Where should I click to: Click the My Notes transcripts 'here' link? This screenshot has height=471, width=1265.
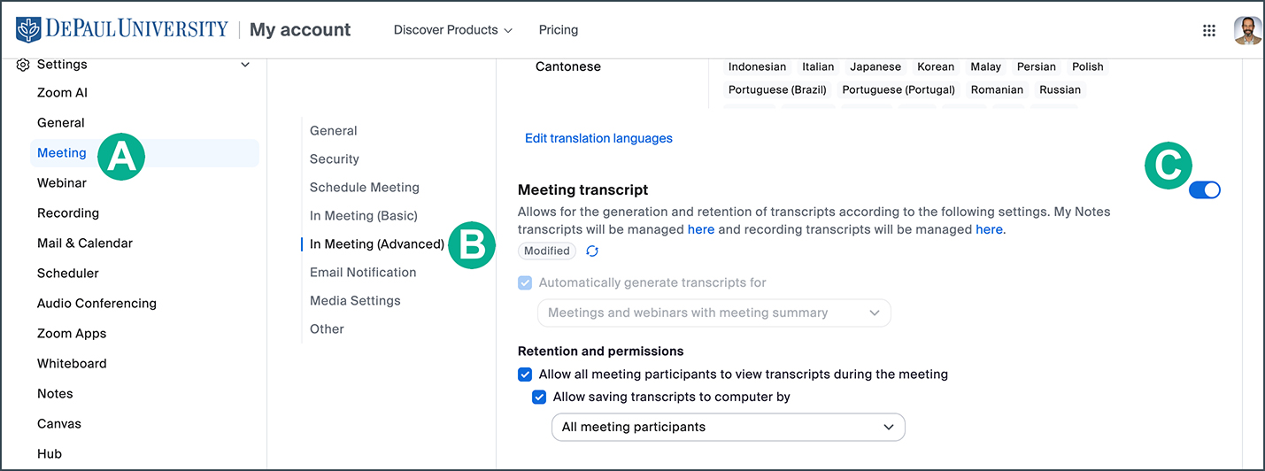point(701,229)
